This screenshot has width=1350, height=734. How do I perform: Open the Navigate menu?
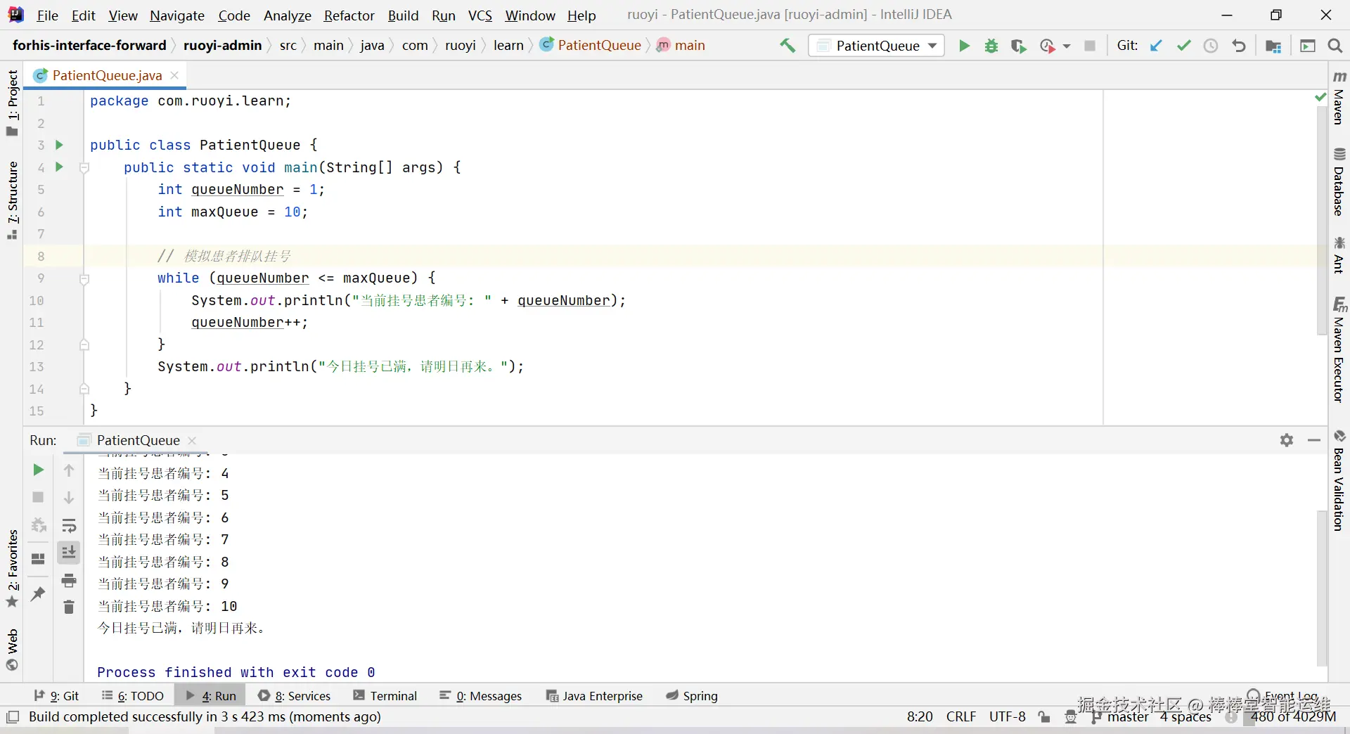coord(177,15)
